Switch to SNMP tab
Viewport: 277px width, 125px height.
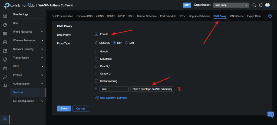tap(111, 16)
